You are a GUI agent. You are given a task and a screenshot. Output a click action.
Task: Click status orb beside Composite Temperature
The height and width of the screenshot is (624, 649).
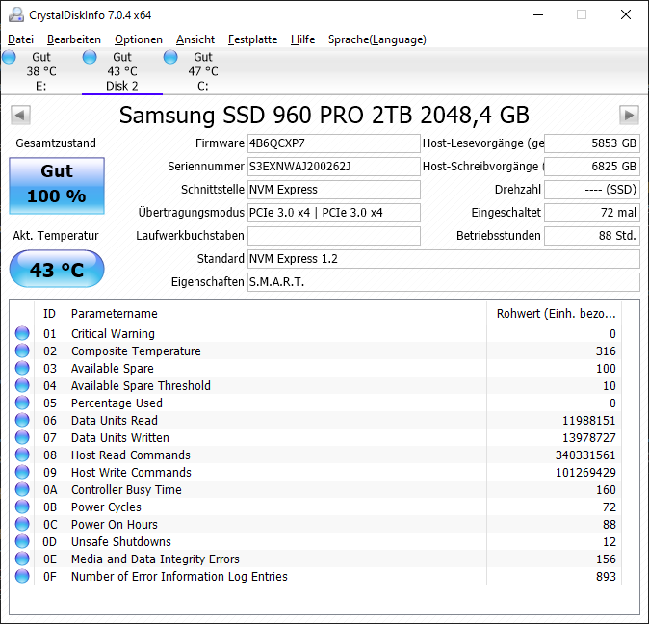pyautogui.click(x=22, y=351)
